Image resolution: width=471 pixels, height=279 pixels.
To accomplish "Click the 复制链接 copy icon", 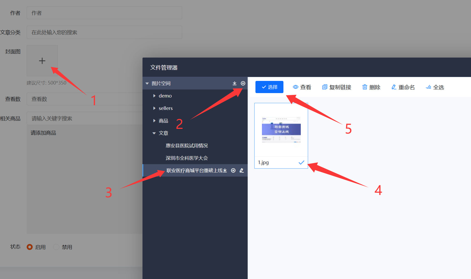I will 324,87.
